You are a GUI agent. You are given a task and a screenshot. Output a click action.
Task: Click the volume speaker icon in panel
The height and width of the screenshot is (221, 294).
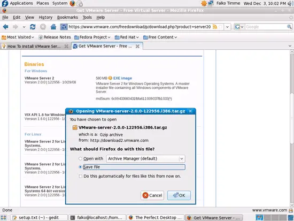pos(290,3)
